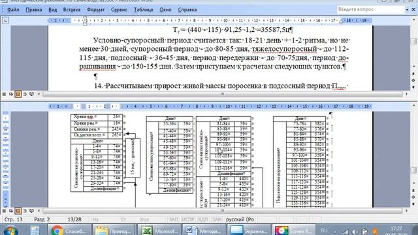Click right indent marker on top ruler
Screen dimensions: 418x235
click(341, 22)
